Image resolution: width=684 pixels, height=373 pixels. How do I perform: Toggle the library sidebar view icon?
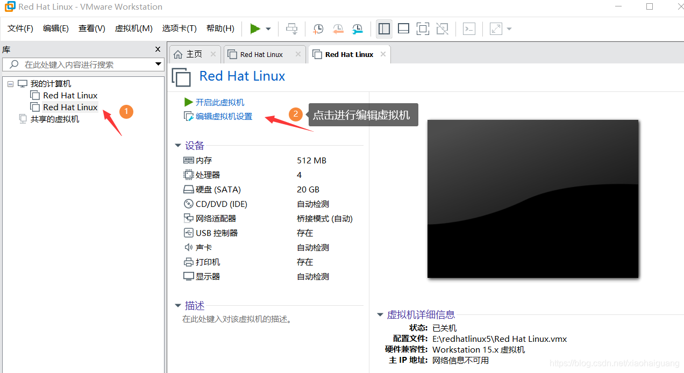(384, 28)
